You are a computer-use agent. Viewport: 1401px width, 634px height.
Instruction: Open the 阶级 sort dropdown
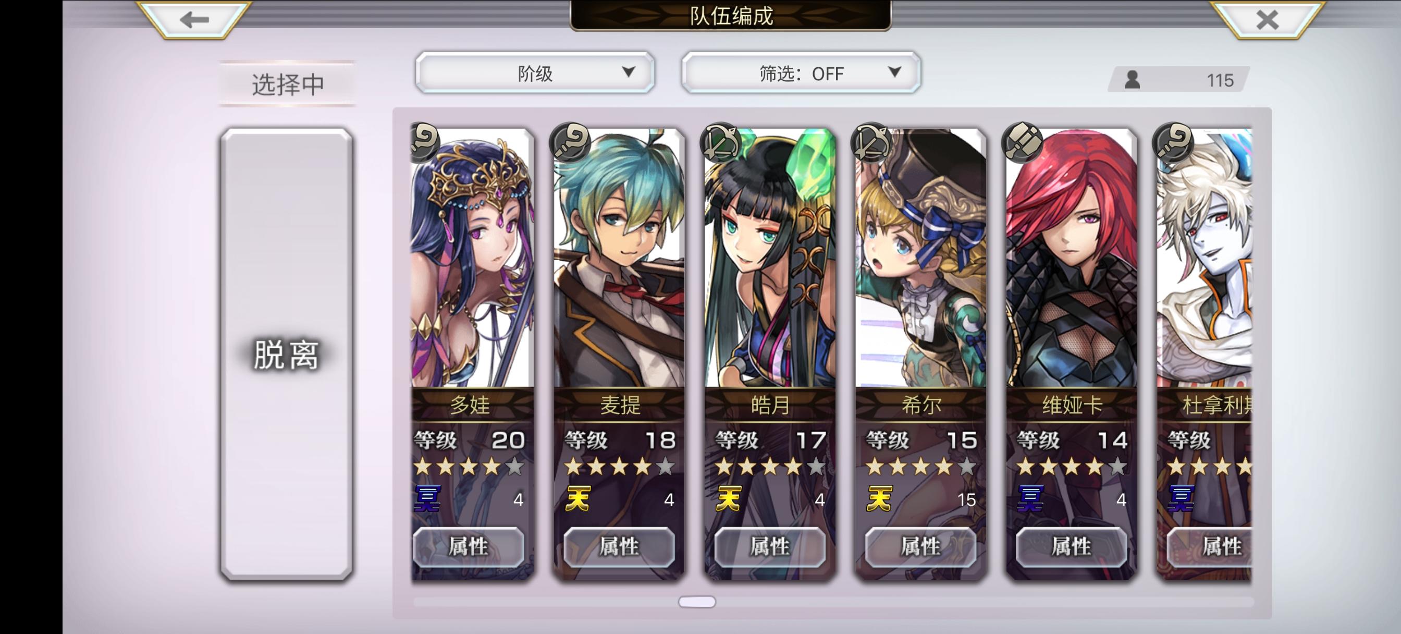[x=535, y=73]
